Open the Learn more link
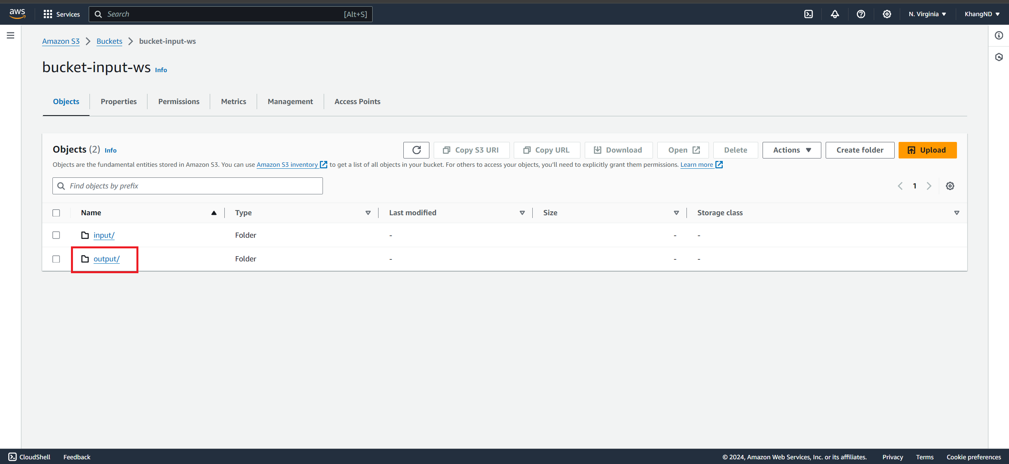The image size is (1009, 464). tap(697, 165)
